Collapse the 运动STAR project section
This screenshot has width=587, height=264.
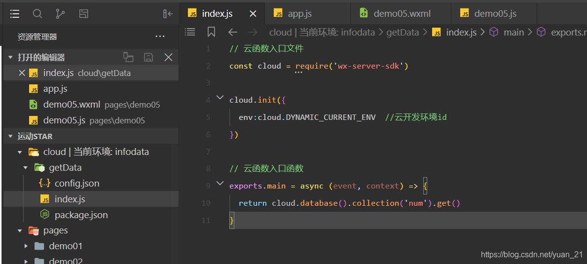click(x=10, y=136)
